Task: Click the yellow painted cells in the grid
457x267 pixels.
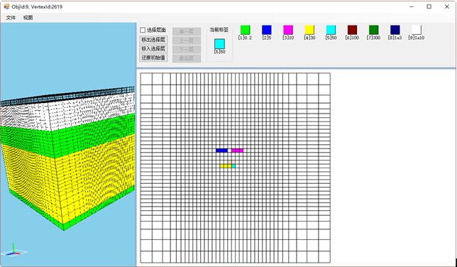Action: pyautogui.click(x=226, y=166)
